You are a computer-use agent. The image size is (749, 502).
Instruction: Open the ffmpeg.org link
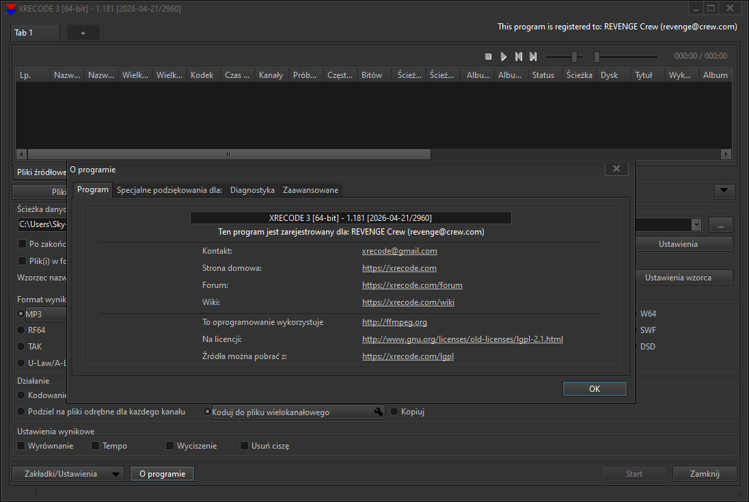[394, 322]
